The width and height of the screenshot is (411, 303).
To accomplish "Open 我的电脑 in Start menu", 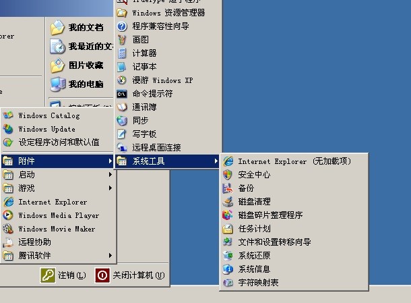I will tap(81, 84).
